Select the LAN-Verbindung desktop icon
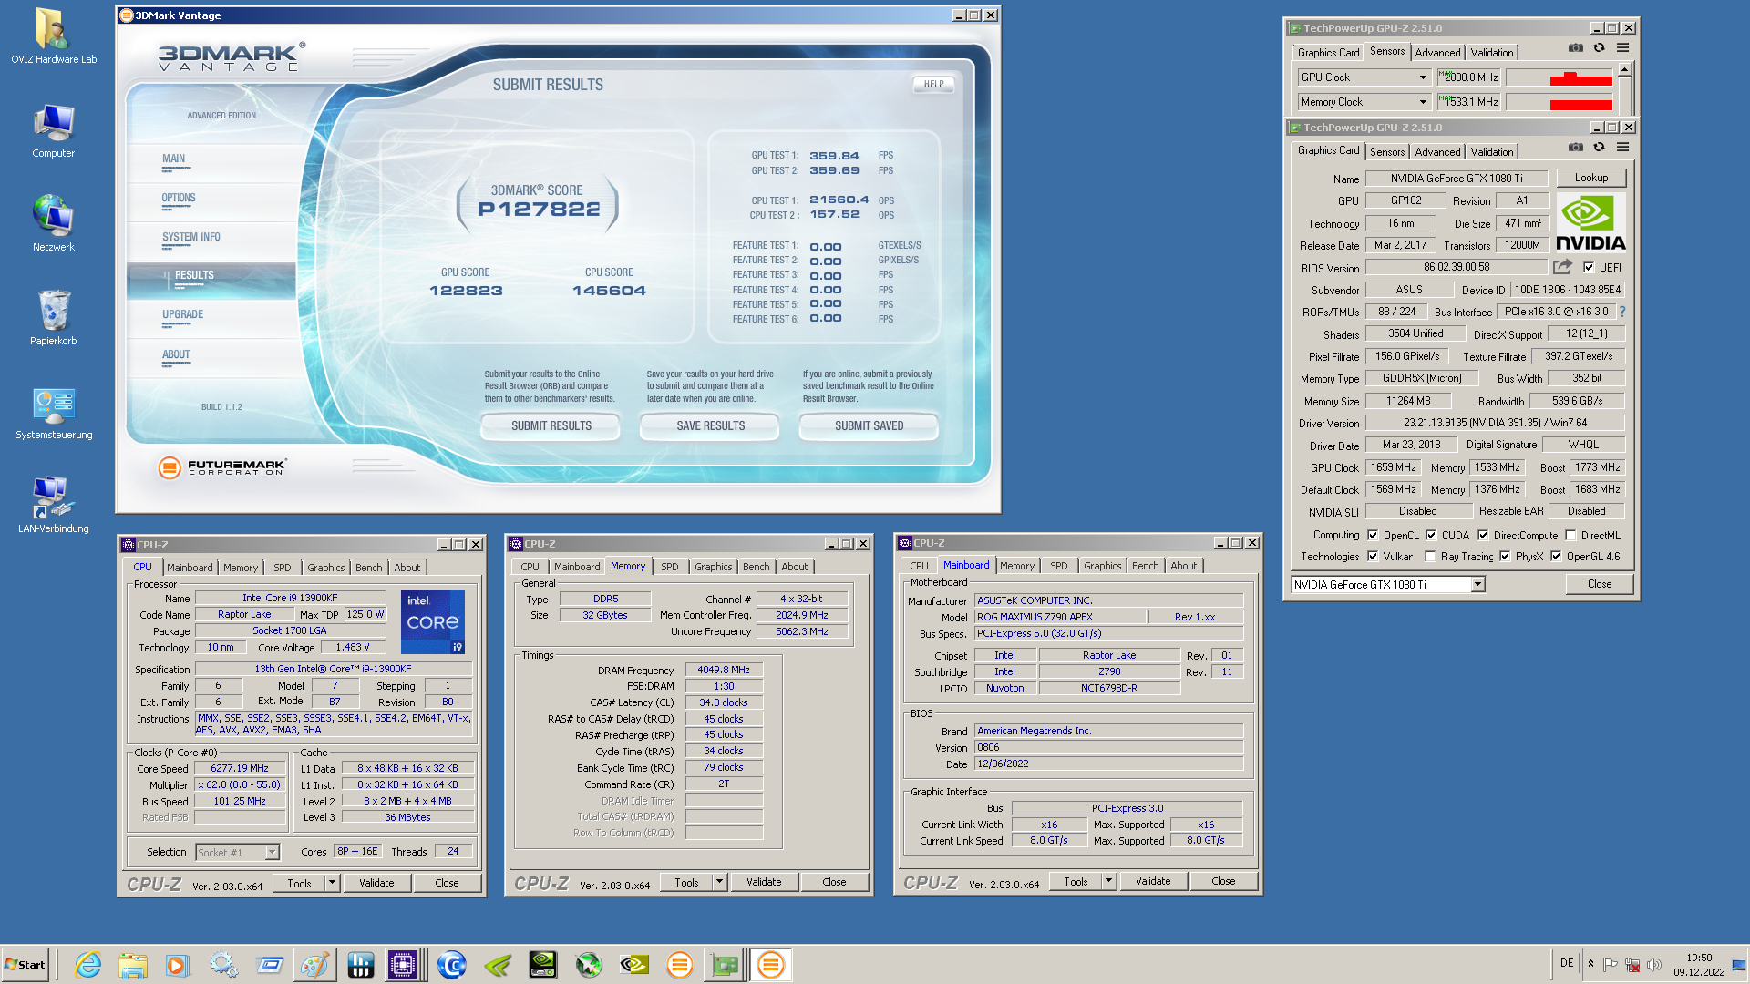The height and width of the screenshot is (984, 1750). coord(53,506)
